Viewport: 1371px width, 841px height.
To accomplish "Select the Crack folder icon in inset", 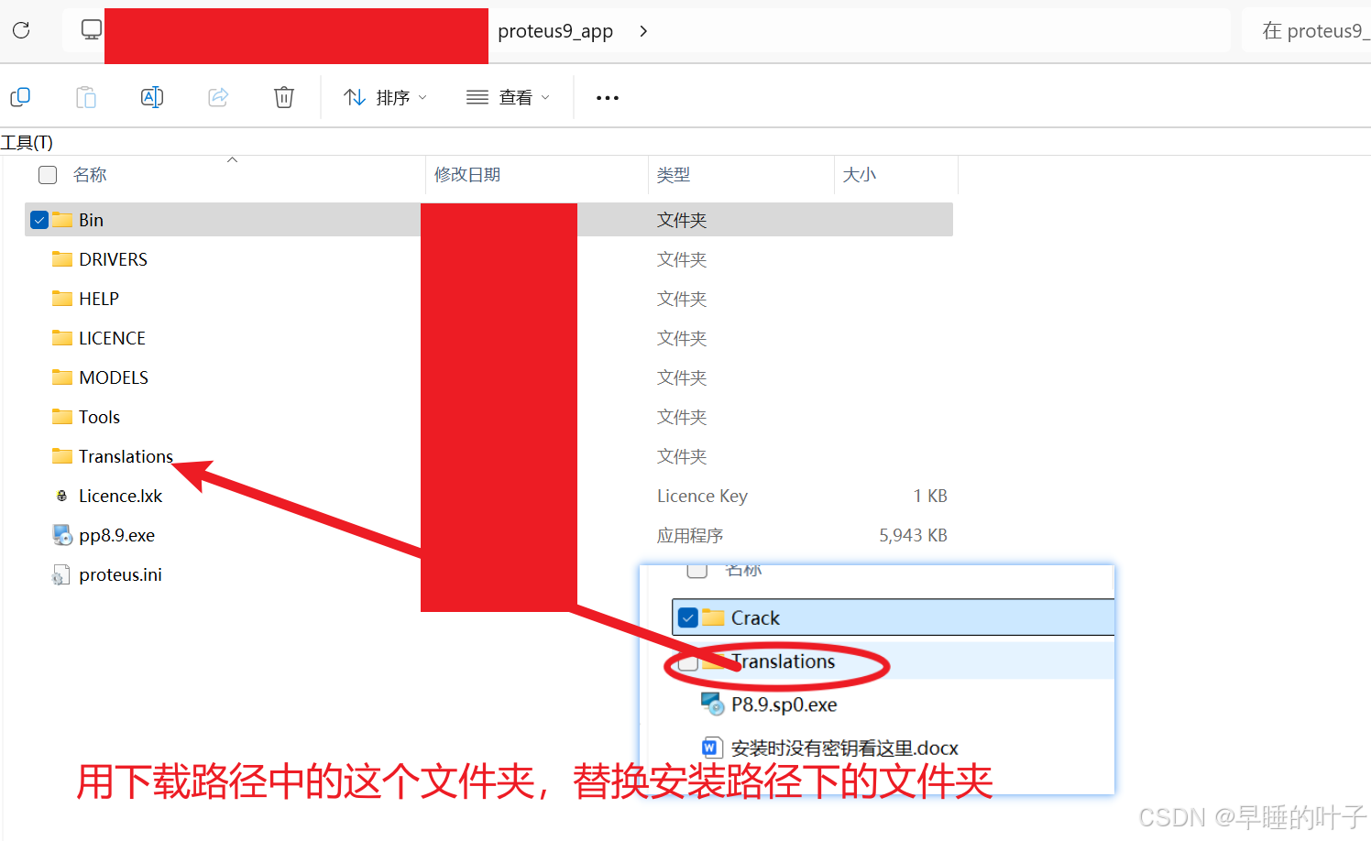I will click(x=713, y=618).
